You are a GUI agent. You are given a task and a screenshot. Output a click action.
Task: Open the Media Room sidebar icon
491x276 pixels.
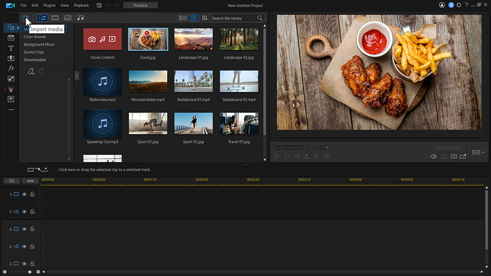11,28
